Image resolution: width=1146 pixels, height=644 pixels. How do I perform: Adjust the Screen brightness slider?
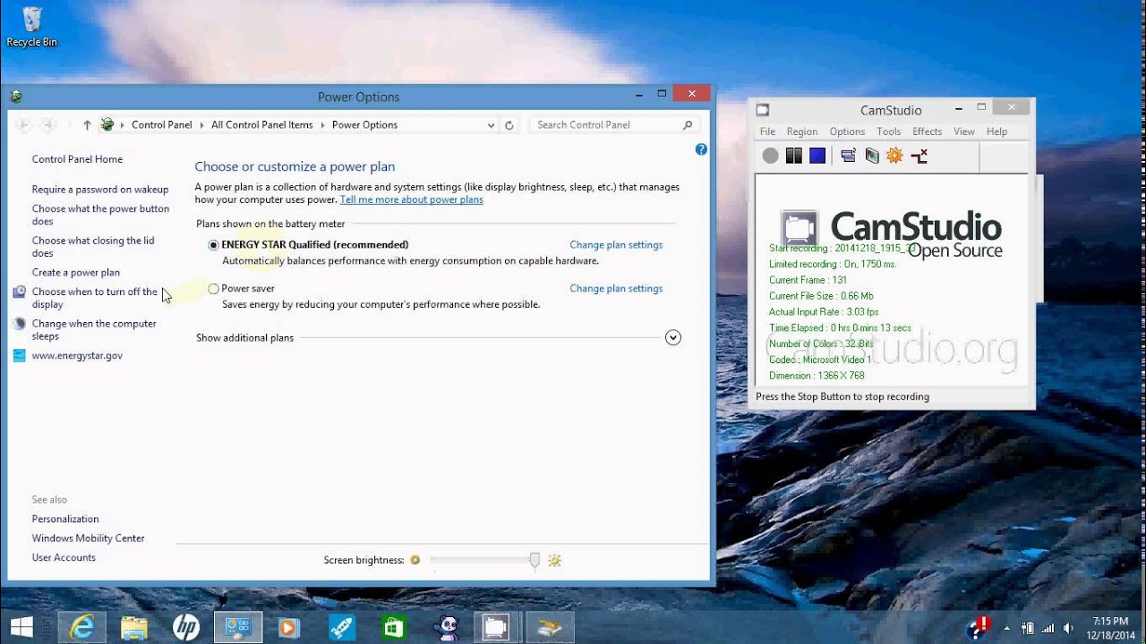[535, 561]
